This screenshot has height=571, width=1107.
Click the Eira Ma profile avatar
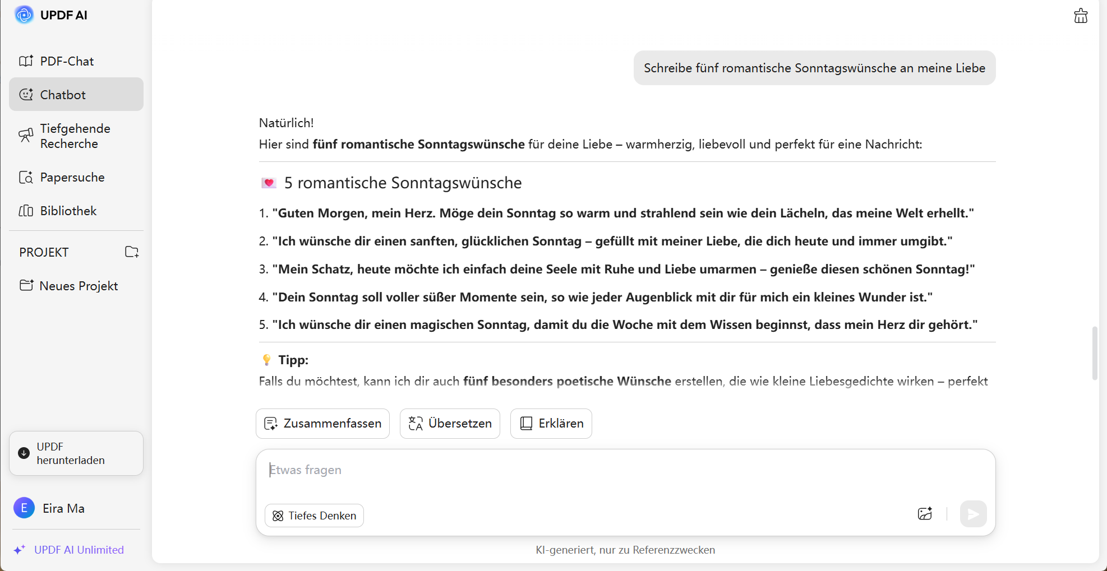pyautogui.click(x=24, y=508)
